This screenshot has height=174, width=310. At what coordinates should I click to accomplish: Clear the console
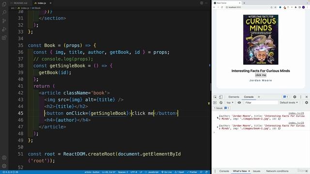(221, 102)
